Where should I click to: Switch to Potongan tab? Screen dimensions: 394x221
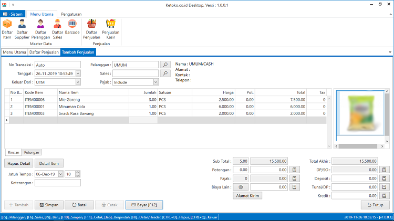32,152
